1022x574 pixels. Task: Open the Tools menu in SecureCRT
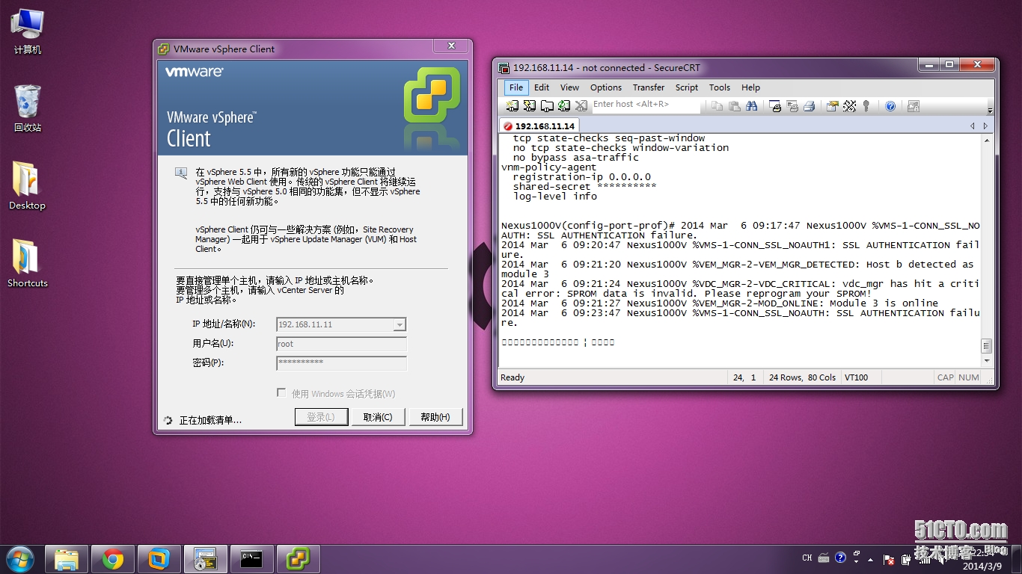point(720,87)
